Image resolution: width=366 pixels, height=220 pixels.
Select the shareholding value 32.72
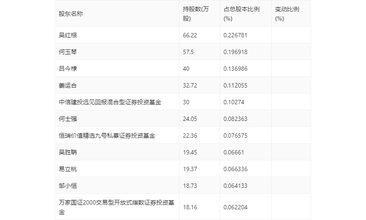pos(190,85)
